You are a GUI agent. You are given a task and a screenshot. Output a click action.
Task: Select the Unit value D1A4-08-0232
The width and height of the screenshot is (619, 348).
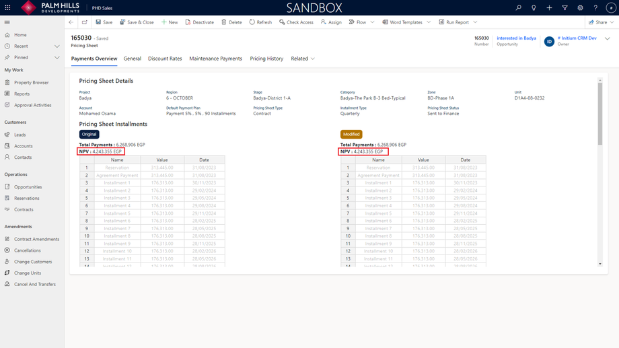click(530, 98)
